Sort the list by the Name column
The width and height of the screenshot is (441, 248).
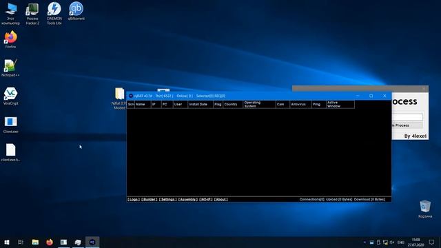(143, 104)
